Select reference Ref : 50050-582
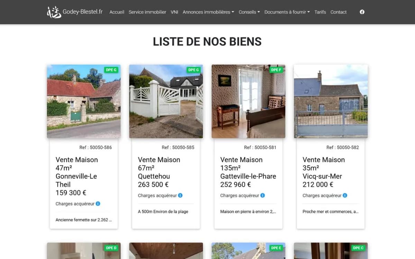 click(x=343, y=147)
